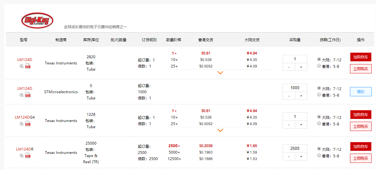Open PDF icon for LM124DR
The width and height of the screenshot is (376, 170).
28,156
